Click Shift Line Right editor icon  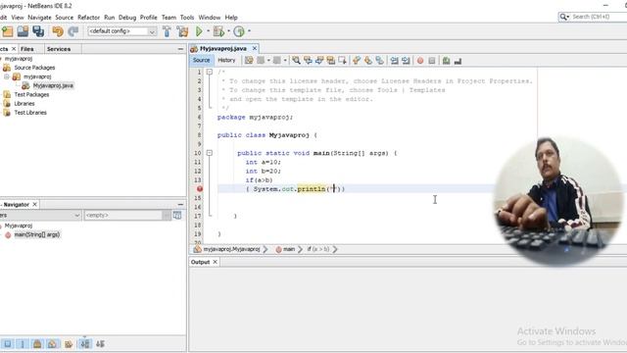point(406,61)
